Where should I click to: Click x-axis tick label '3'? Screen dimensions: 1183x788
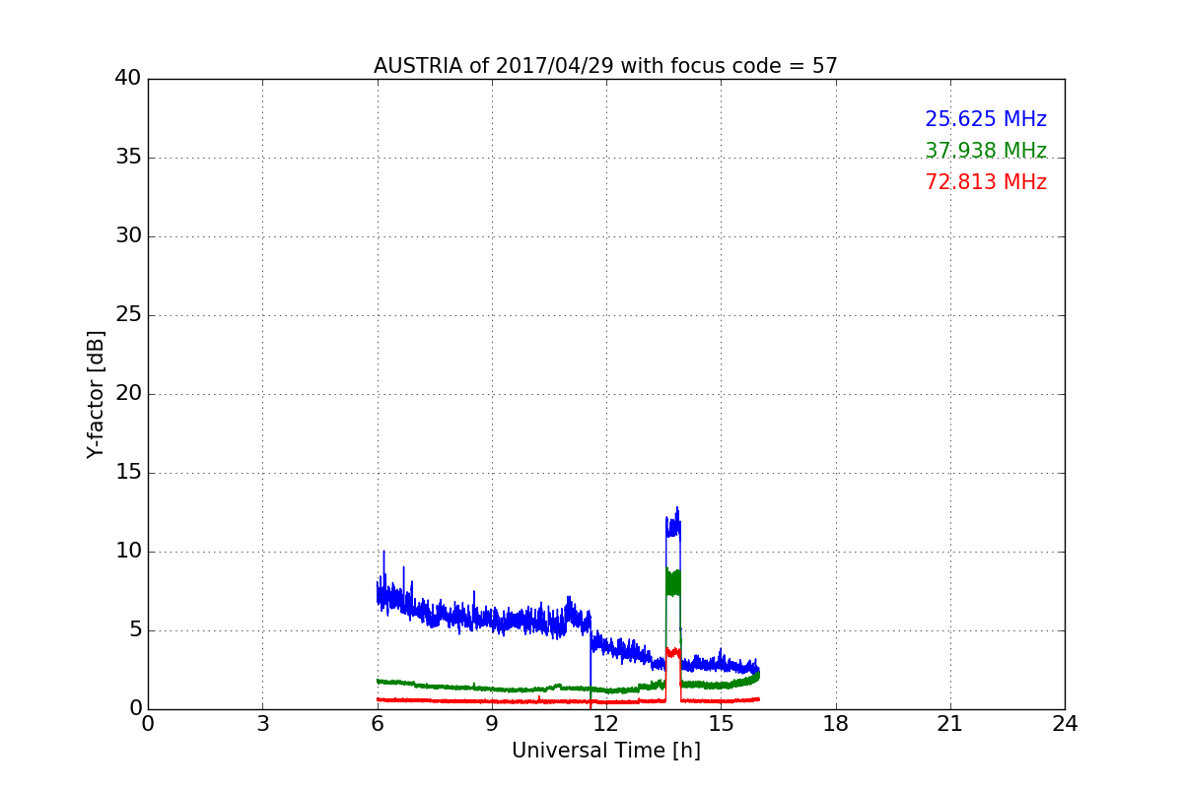click(262, 724)
